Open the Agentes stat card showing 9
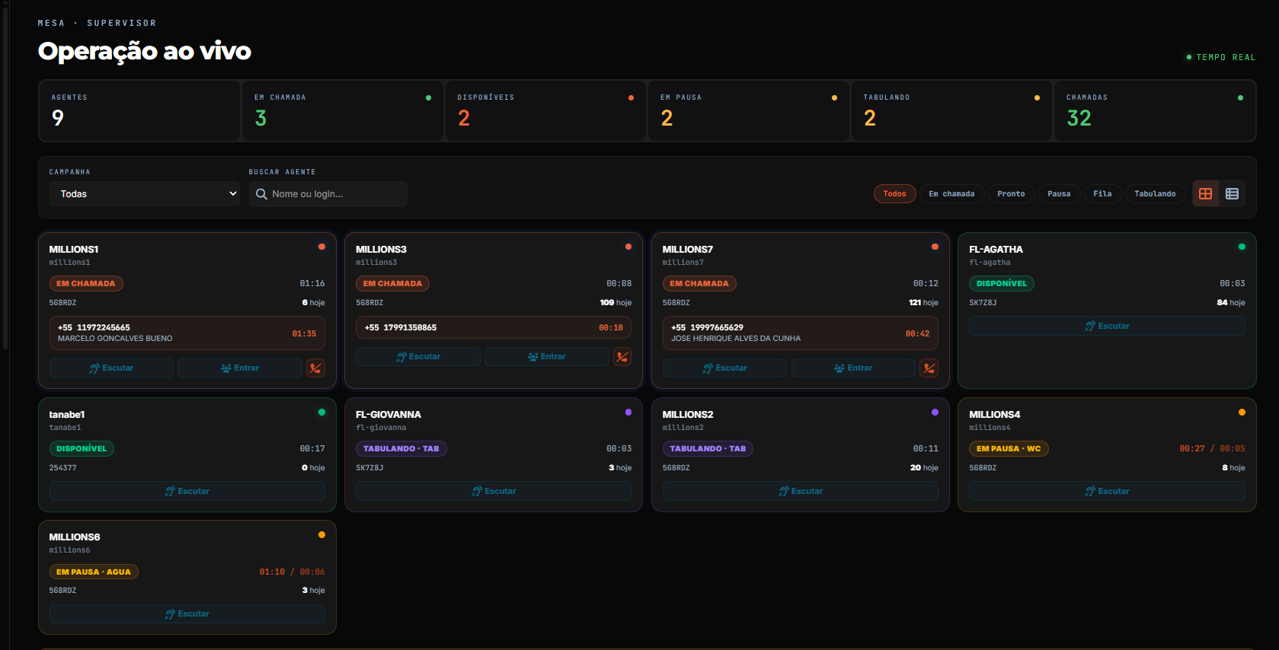Screen dimensions: 1279x650 point(139,111)
